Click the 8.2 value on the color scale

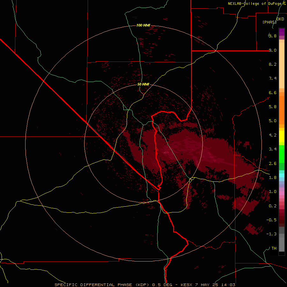point(273,64)
